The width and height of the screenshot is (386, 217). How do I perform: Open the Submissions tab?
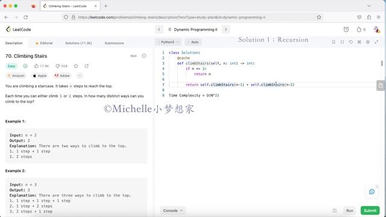tap(114, 43)
